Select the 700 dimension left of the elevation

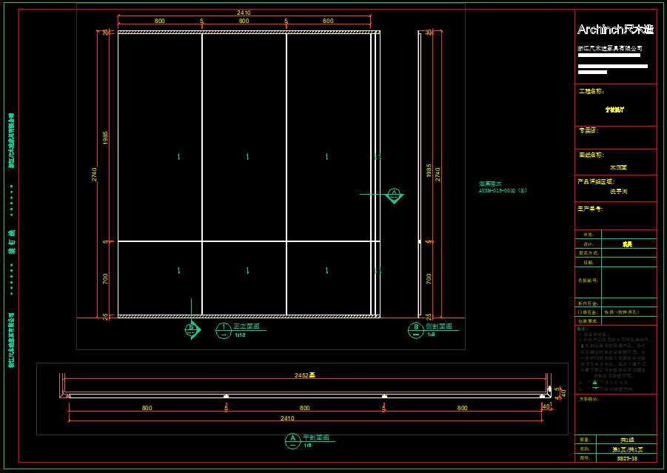pyautogui.click(x=106, y=278)
